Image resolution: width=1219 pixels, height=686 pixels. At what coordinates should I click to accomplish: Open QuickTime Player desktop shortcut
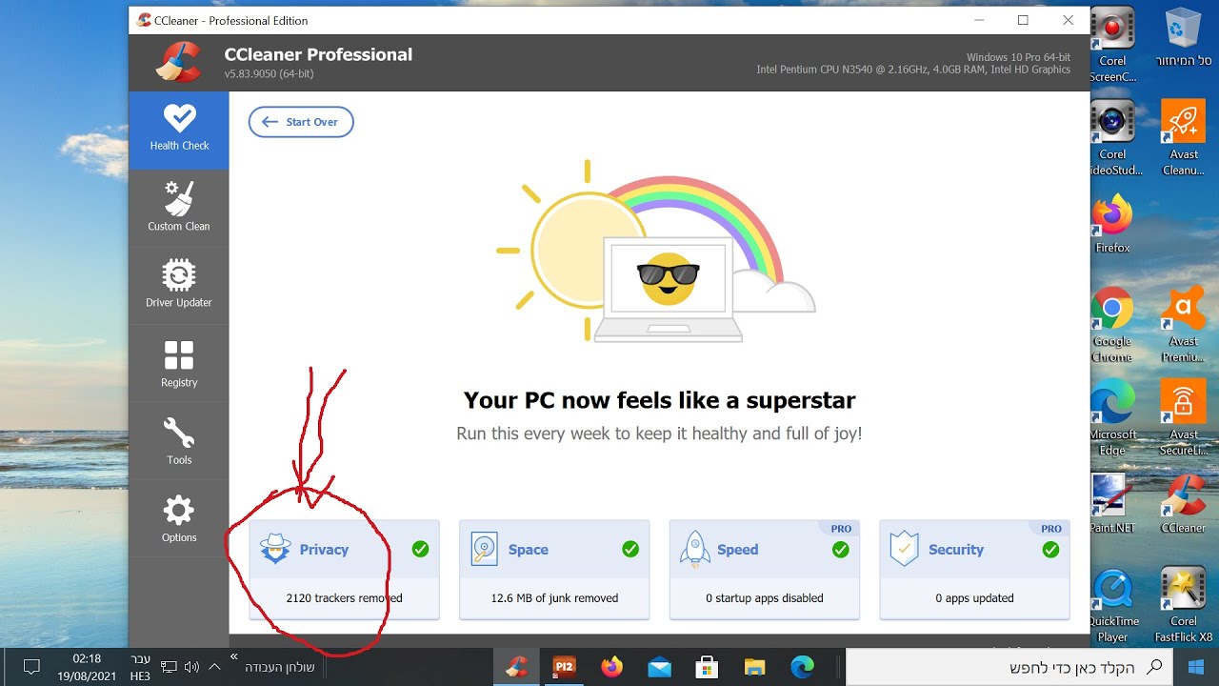pyautogui.click(x=1112, y=606)
